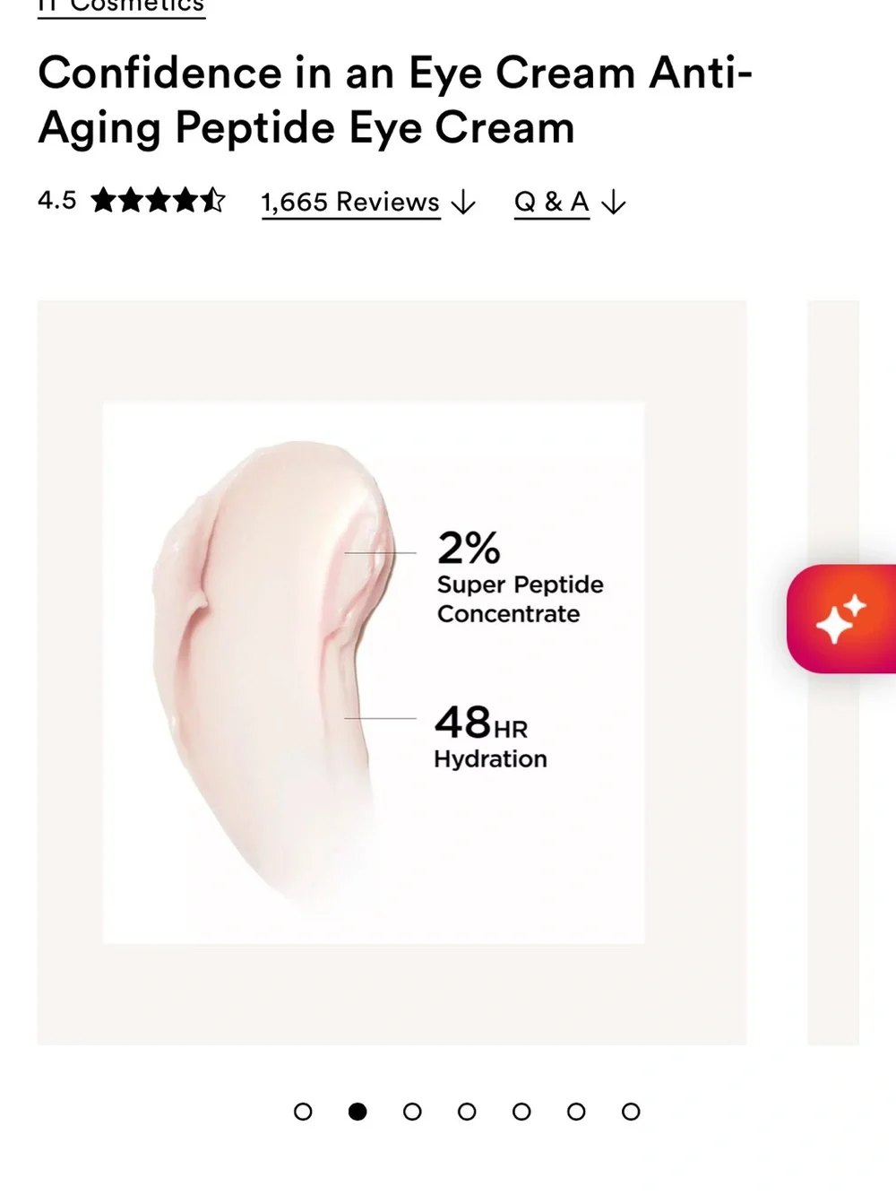The height and width of the screenshot is (1195, 896).
Task: Click the down arrow beside Q & A
Action: (x=614, y=203)
